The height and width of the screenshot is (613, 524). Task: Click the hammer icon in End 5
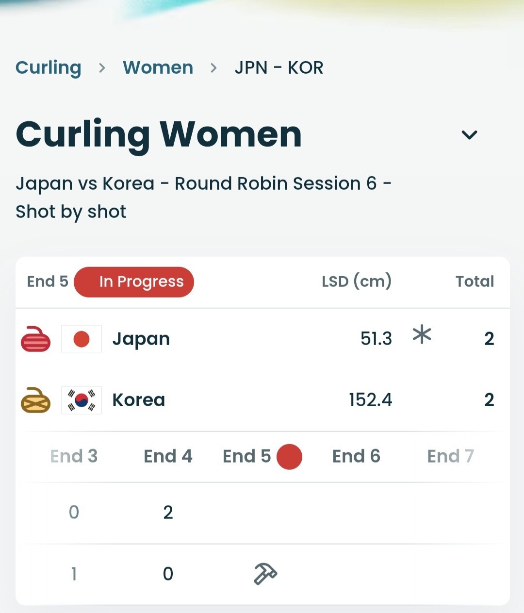(265, 574)
